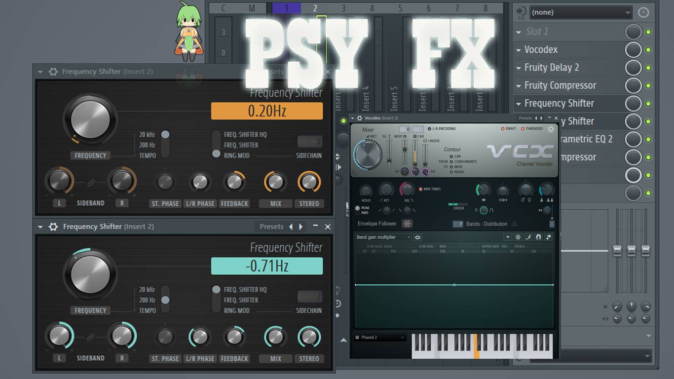Open Fruity Delay 2 plugin from mixer slot
This screenshot has height=379, width=674.
(x=552, y=68)
